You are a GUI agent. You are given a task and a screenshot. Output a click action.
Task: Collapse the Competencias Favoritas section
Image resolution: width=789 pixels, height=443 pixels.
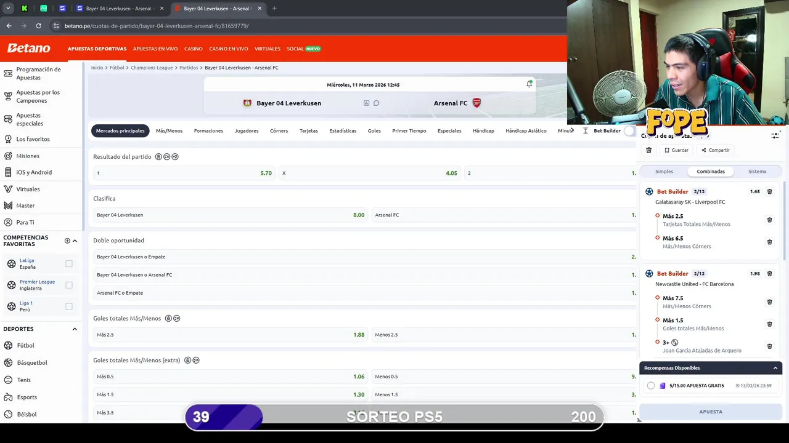tap(75, 241)
